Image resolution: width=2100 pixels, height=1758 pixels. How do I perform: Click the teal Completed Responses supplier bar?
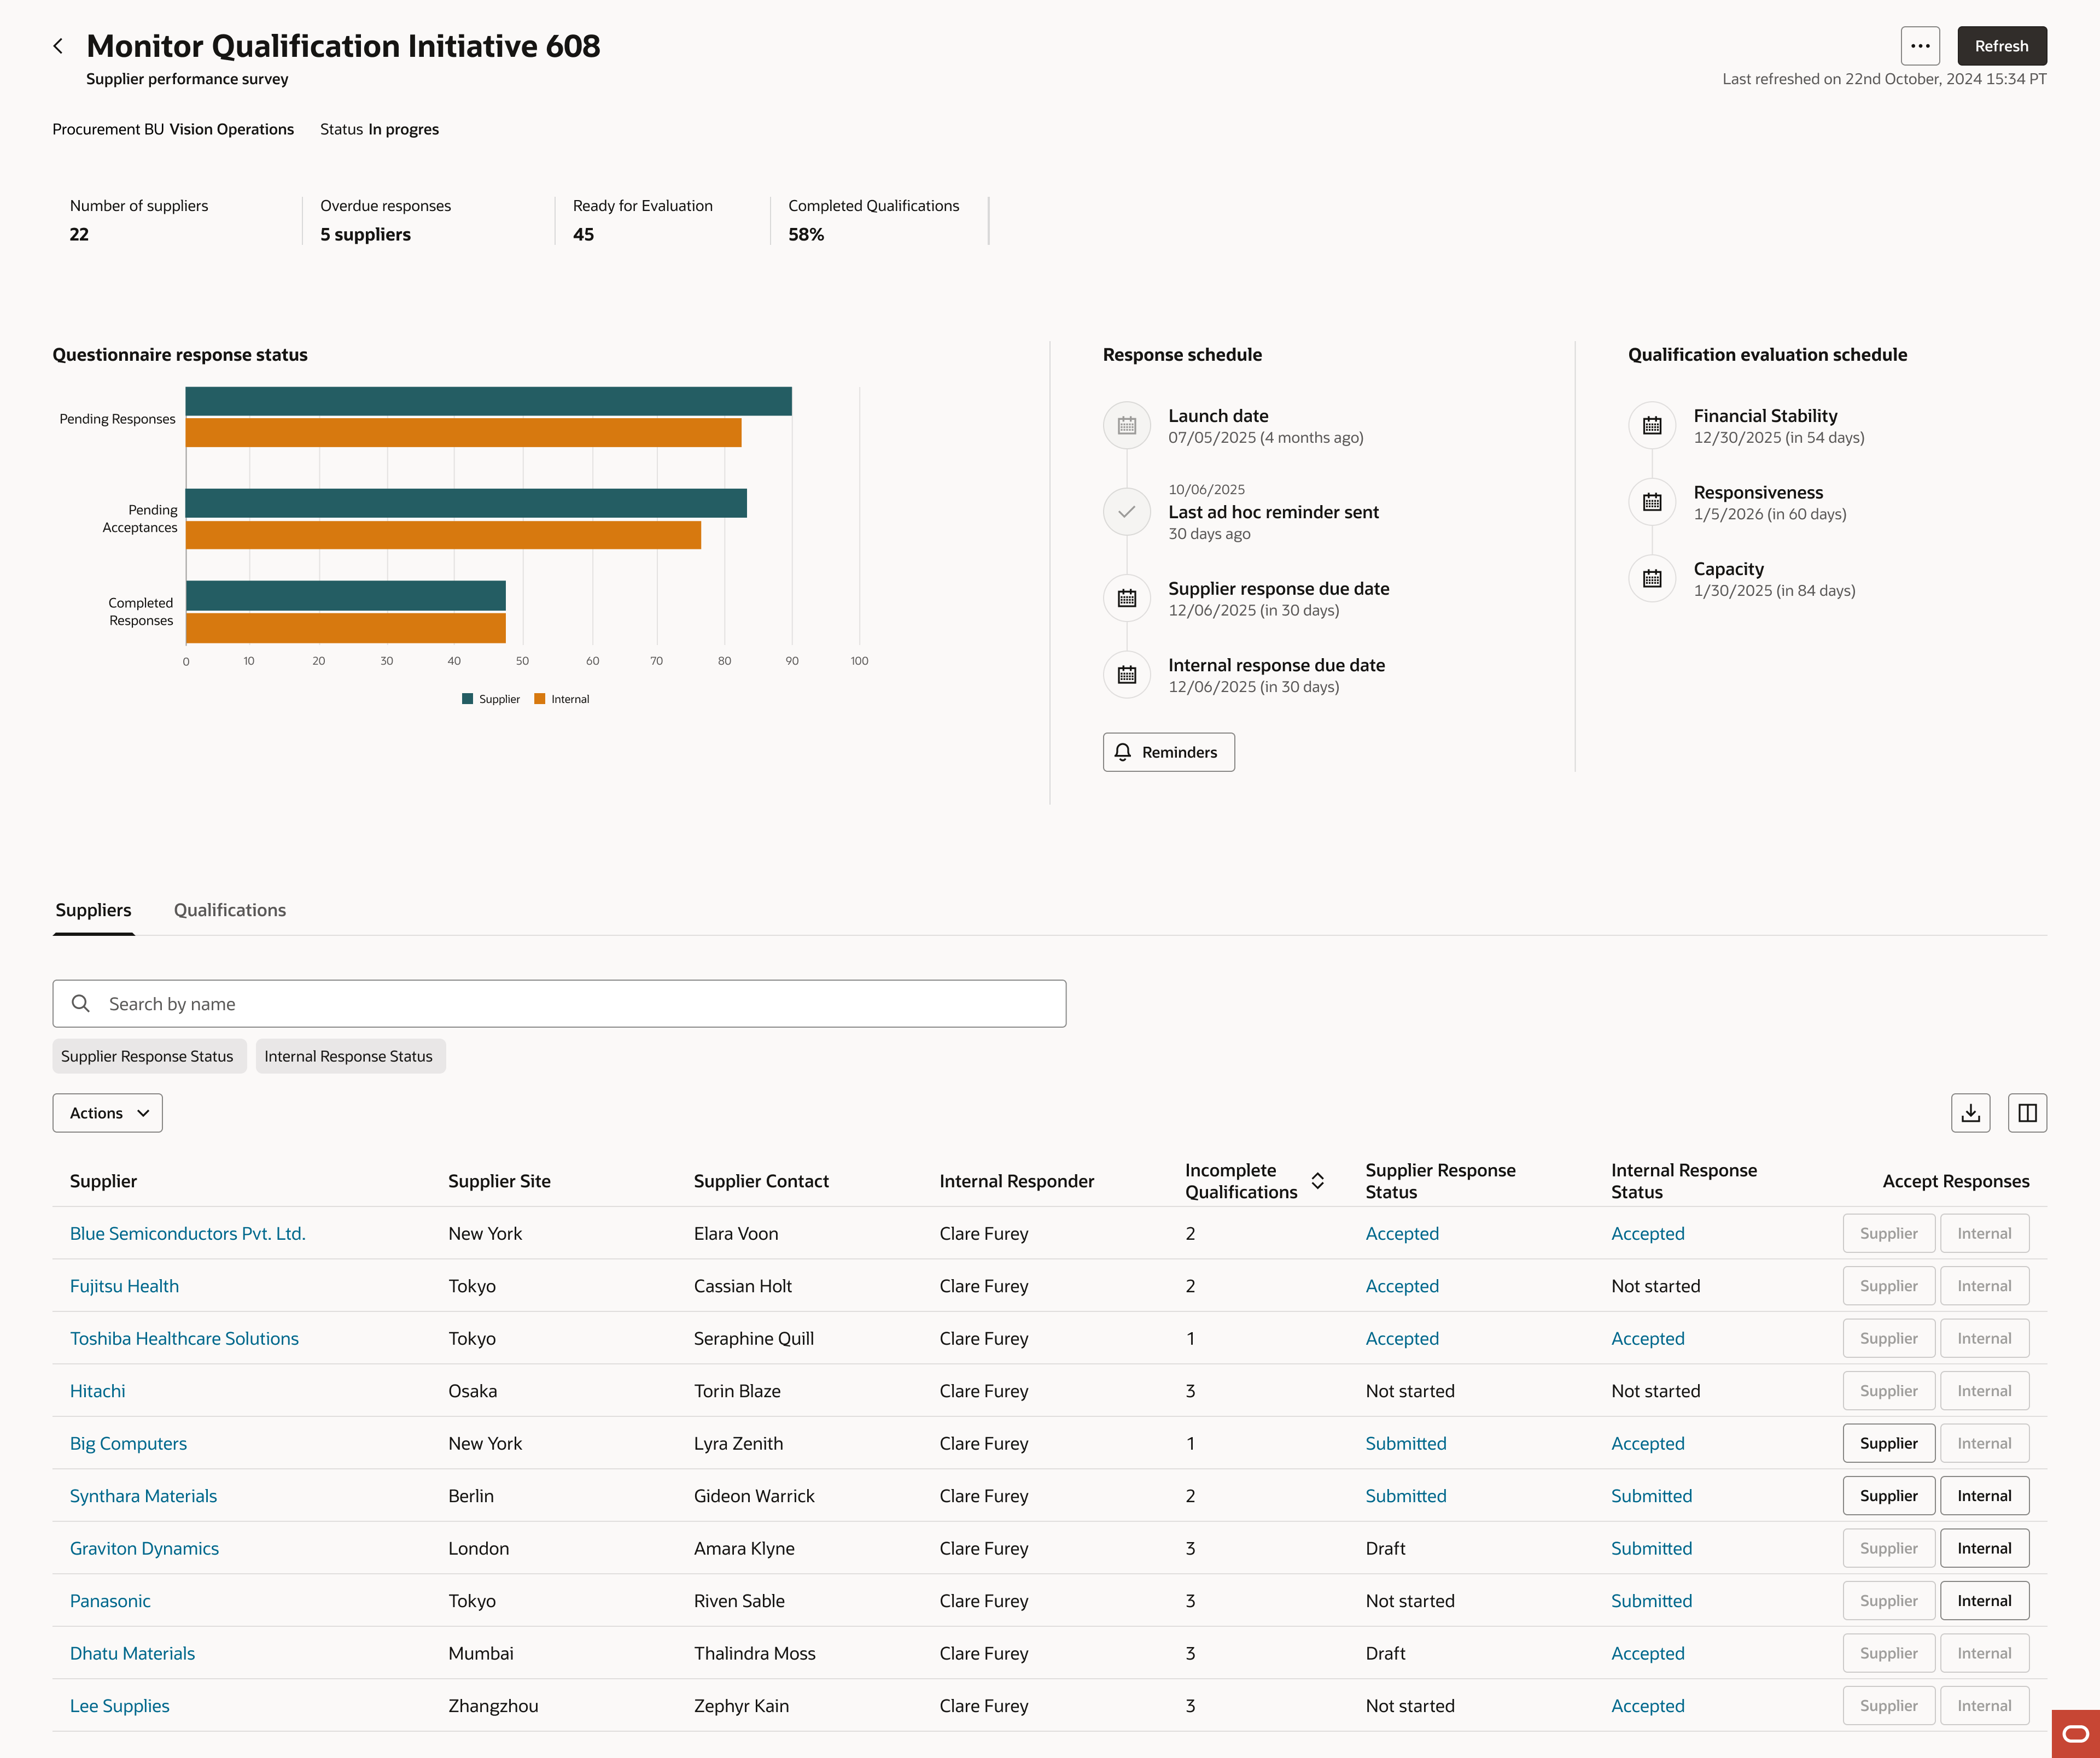pos(346,596)
